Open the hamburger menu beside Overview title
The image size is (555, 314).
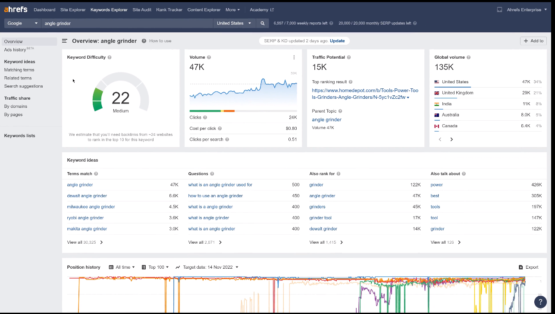coord(65,41)
